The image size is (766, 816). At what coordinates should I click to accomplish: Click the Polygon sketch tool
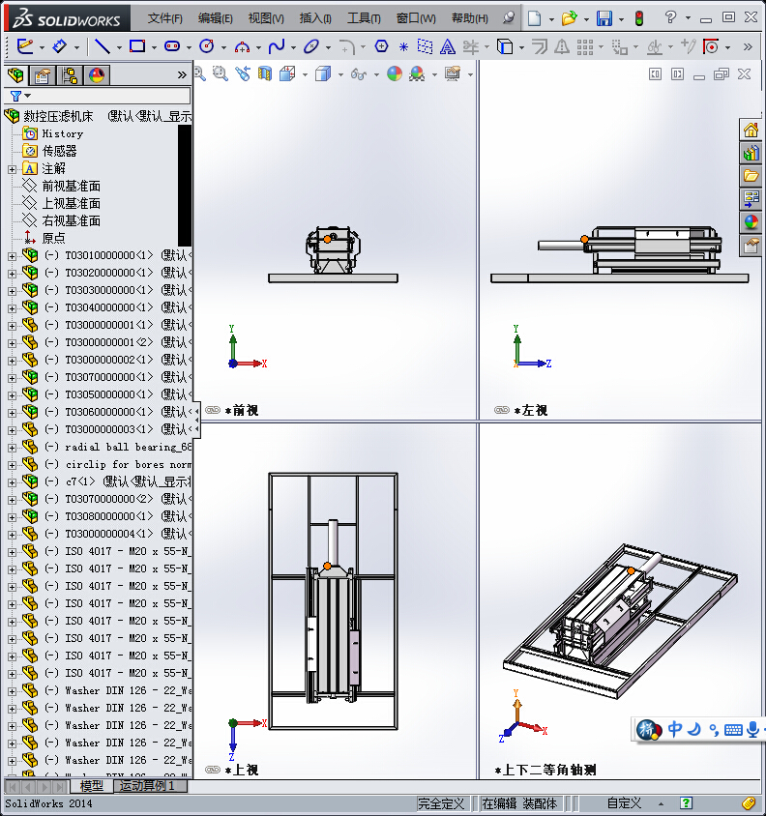382,46
